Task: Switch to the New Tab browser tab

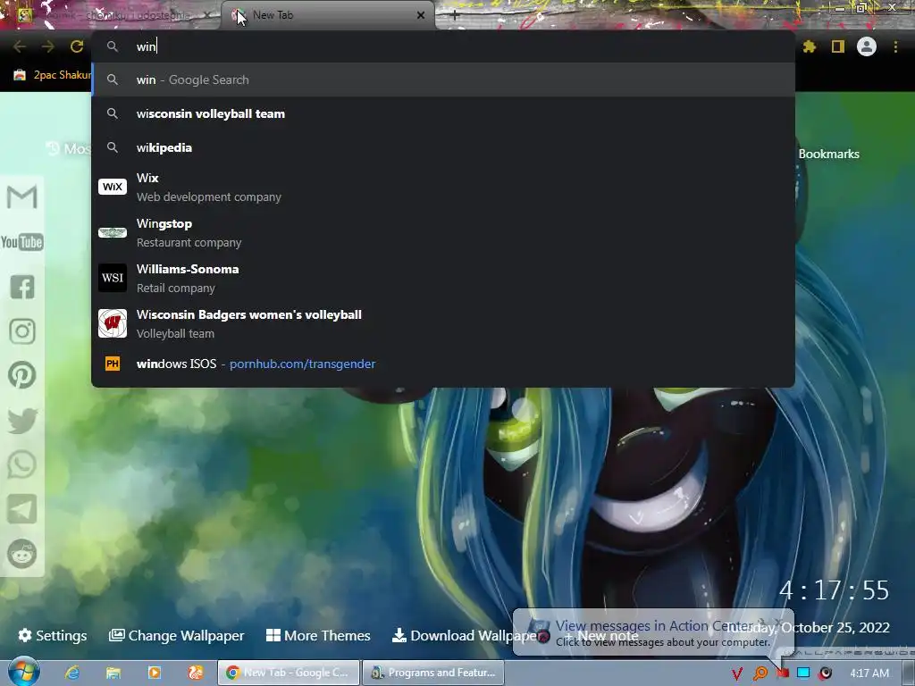Action: 327,16
